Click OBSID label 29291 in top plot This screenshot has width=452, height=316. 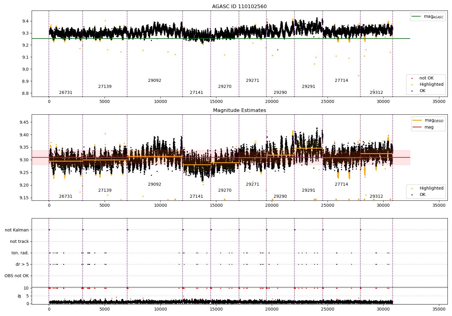point(309,87)
